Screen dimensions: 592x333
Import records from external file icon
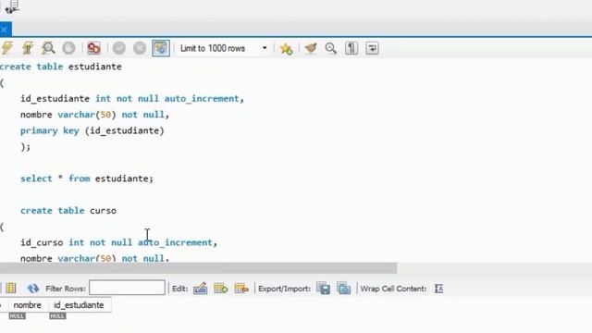(343, 289)
